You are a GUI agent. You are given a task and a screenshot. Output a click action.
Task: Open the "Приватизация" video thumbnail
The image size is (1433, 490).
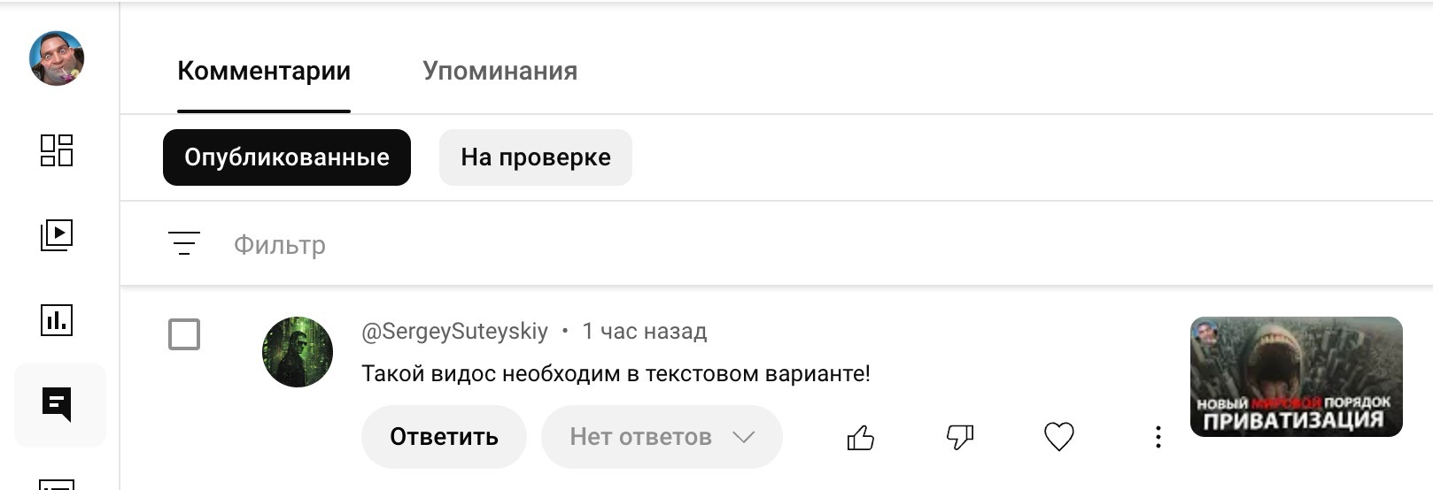point(1296,377)
